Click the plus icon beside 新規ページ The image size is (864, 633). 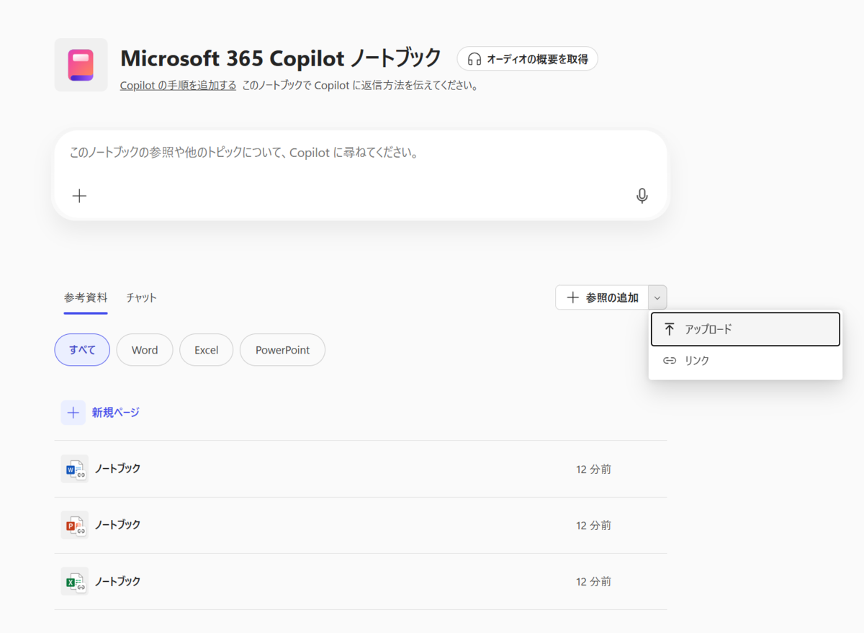(x=73, y=413)
